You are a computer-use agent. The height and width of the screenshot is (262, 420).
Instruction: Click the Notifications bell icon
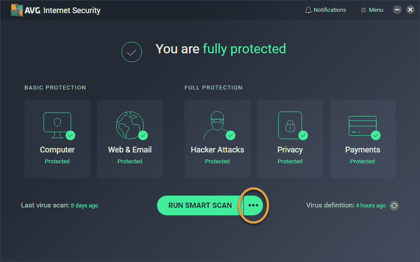pyautogui.click(x=308, y=10)
